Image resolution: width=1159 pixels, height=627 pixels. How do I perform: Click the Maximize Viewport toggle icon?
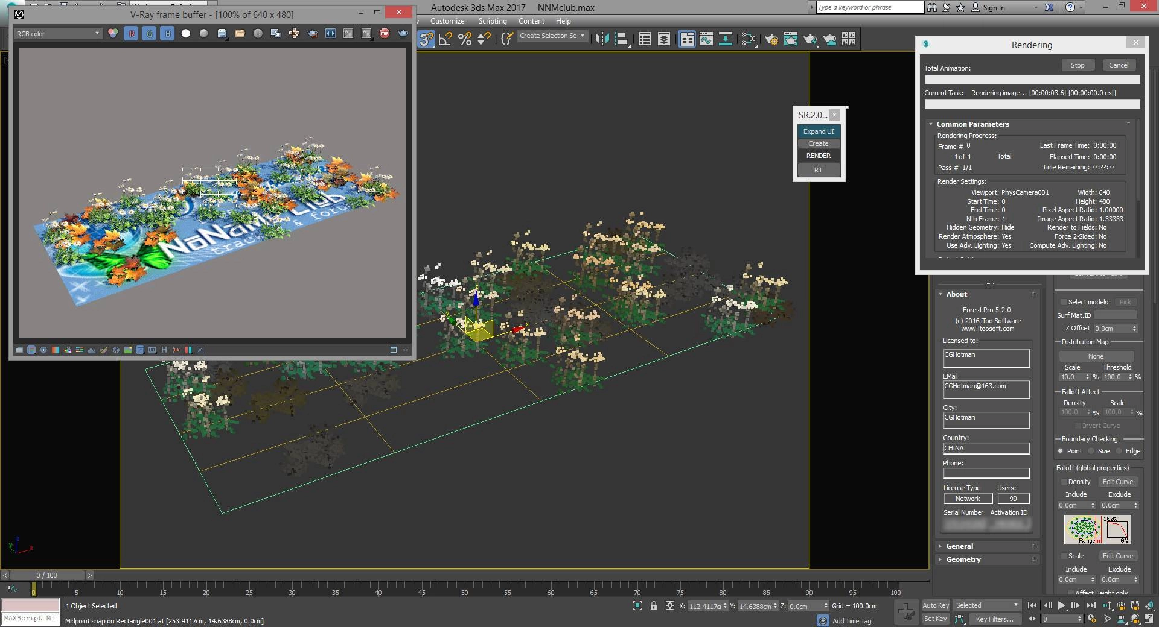click(1149, 619)
